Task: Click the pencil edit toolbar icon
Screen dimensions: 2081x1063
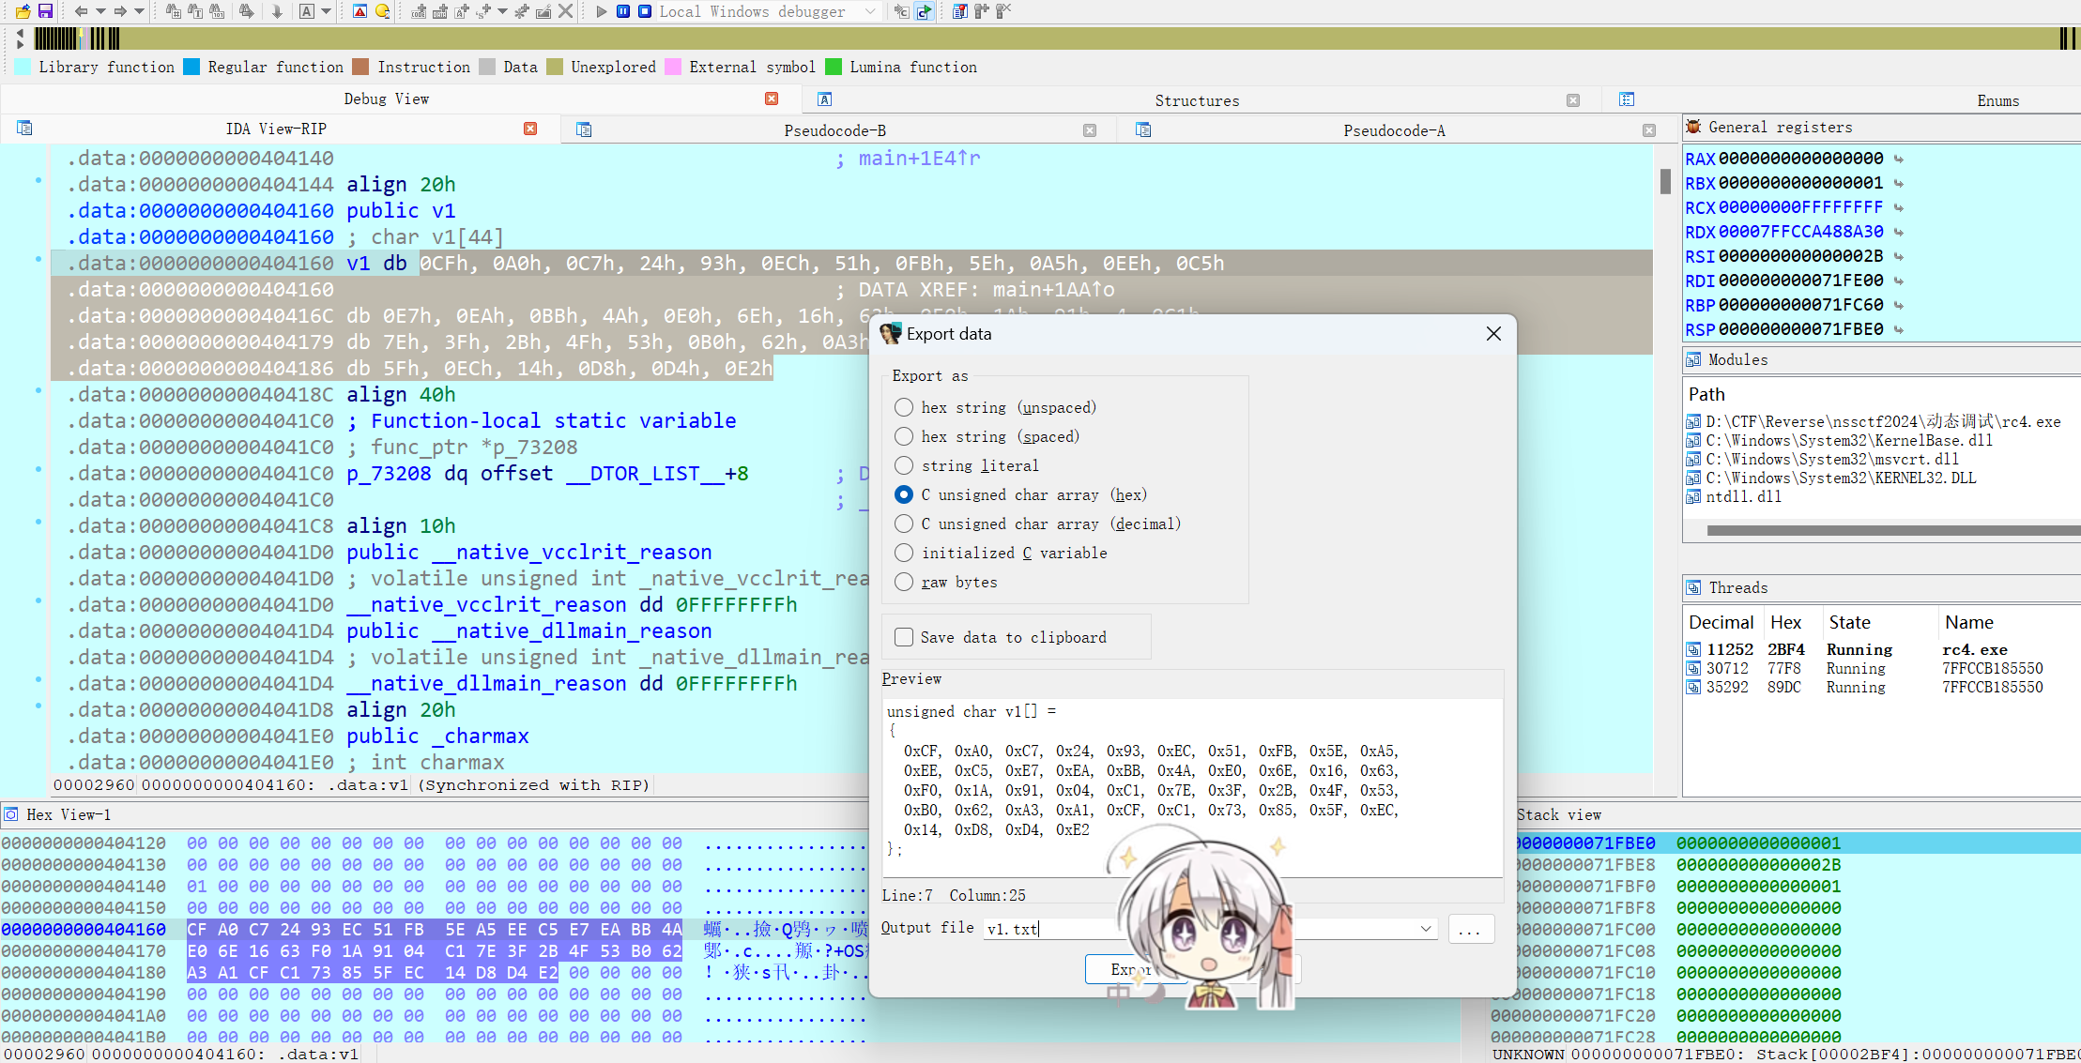Action: 543,11
